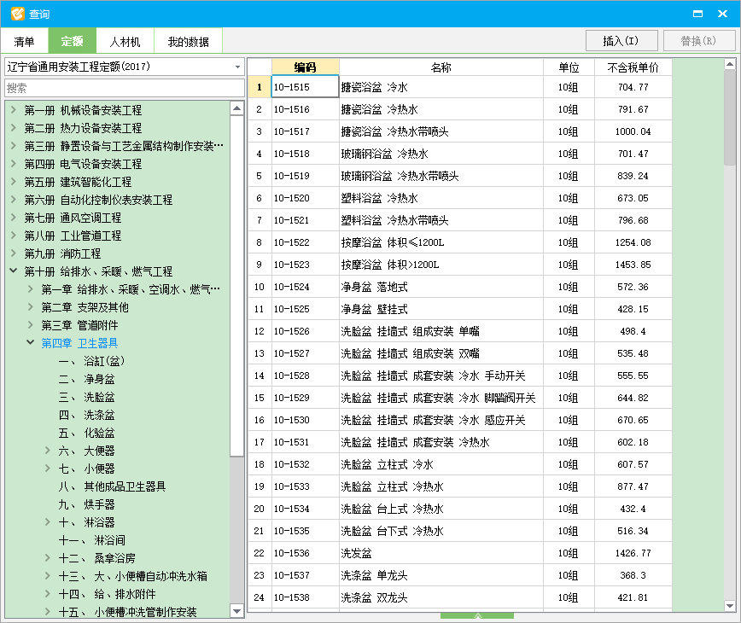This screenshot has height=623, width=741.
Task: Open the 我的数据 tab
Action: [187, 40]
